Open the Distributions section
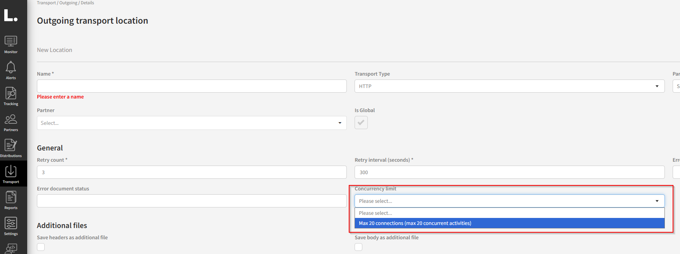680x254 pixels. pos(11,148)
